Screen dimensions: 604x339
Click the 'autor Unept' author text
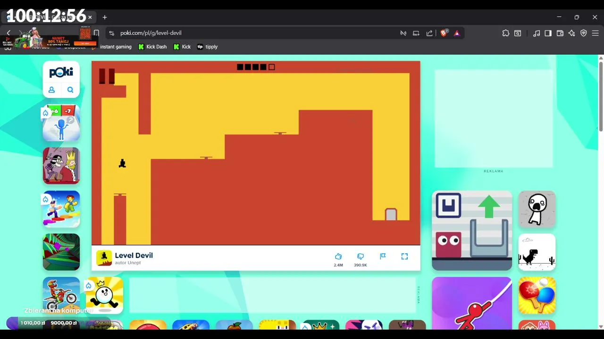[128, 263]
